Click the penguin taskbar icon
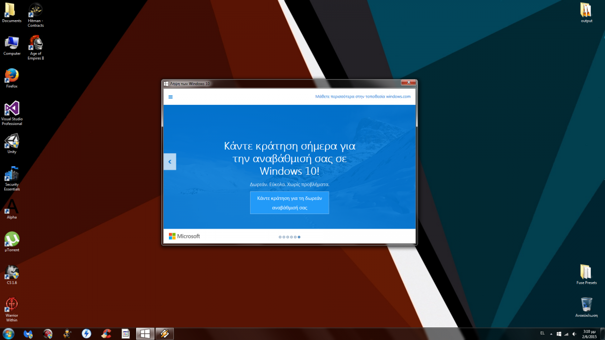 point(67,333)
